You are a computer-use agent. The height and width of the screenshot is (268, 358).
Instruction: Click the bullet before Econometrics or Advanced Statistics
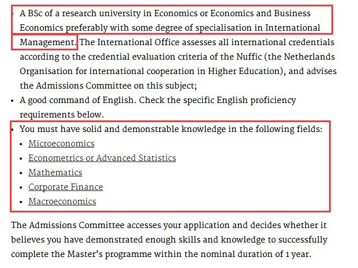tap(21, 159)
